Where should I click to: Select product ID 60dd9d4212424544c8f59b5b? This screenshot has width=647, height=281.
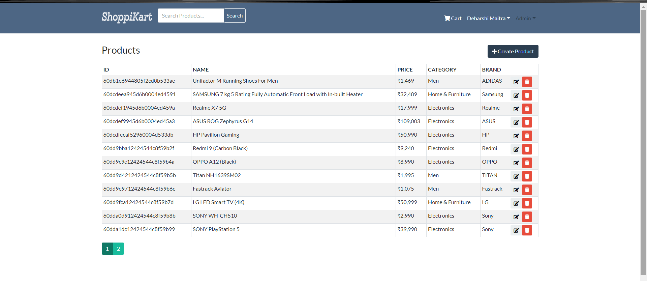point(140,175)
